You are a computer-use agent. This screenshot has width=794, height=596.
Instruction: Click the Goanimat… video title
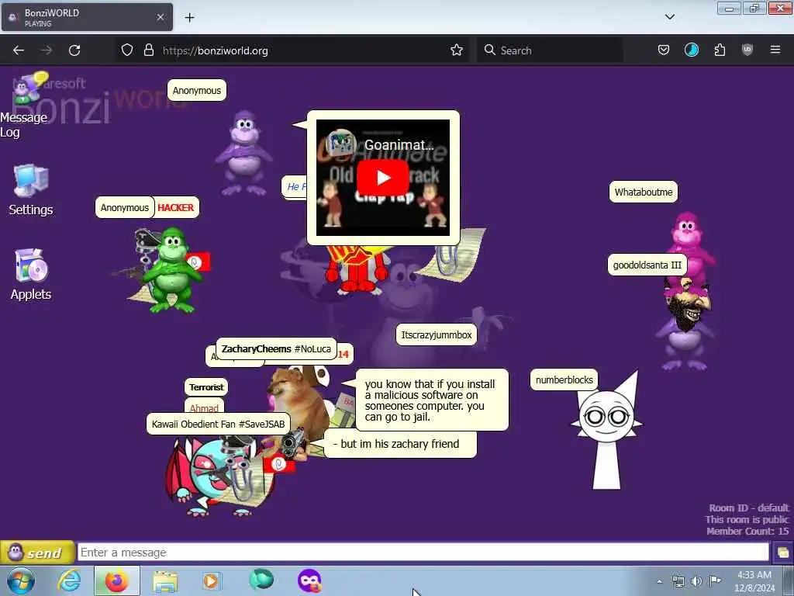tap(399, 145)
